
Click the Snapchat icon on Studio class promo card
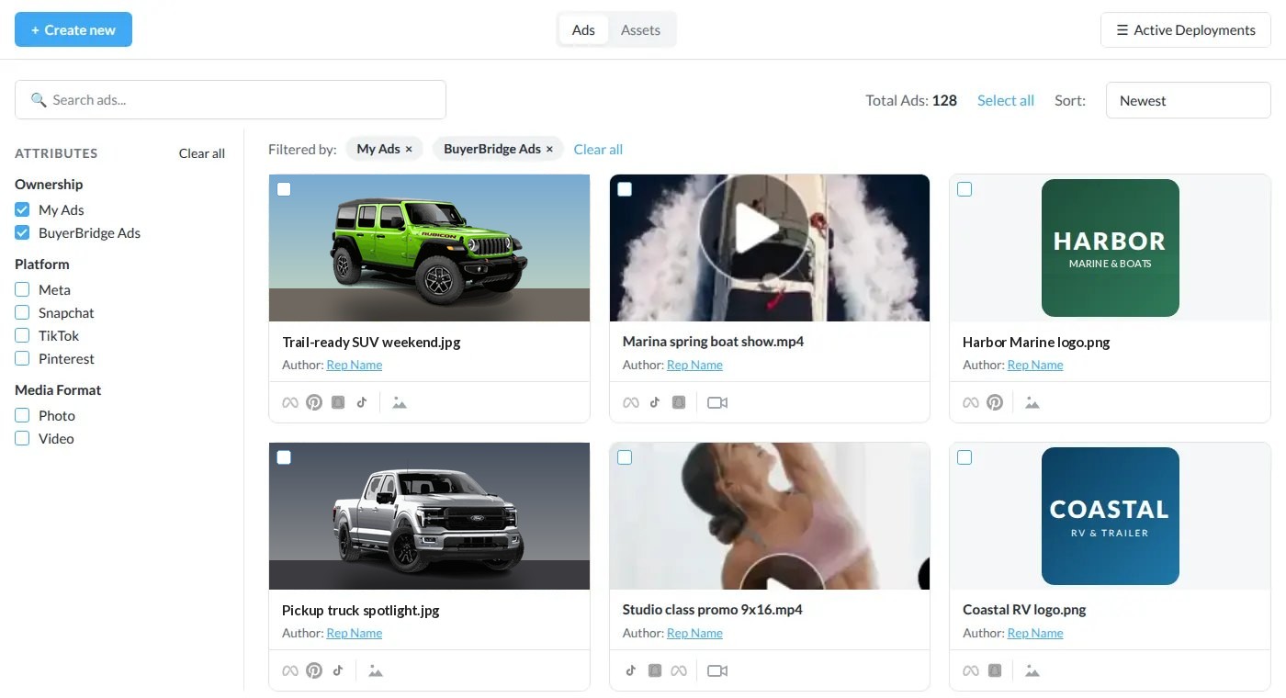[x=655, y=670]
